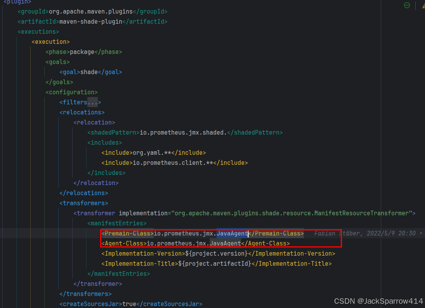Click the closing relocation tag

(x=96, y=183)
